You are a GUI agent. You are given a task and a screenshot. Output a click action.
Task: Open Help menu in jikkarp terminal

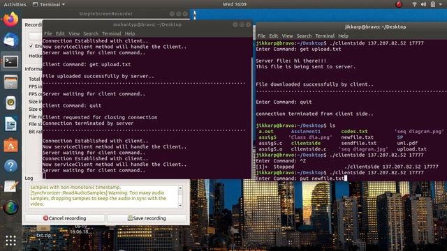coord(343,36)
